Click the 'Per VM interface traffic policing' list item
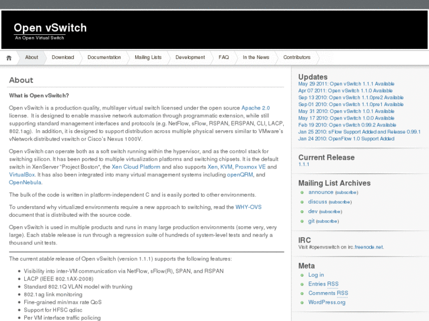The image size is (429, 321). [62, 317]
